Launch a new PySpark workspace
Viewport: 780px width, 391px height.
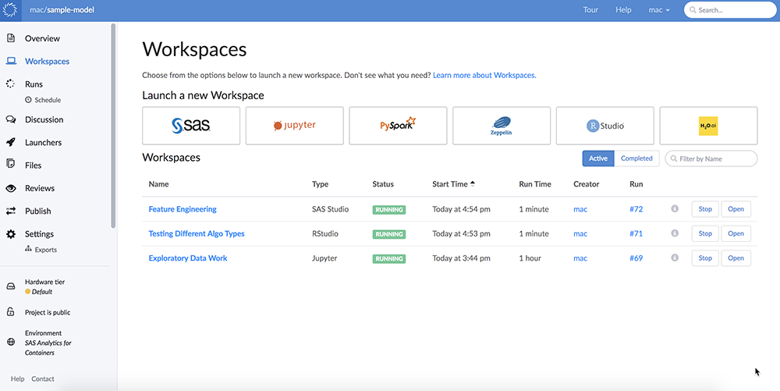click(x=398, y=126)
